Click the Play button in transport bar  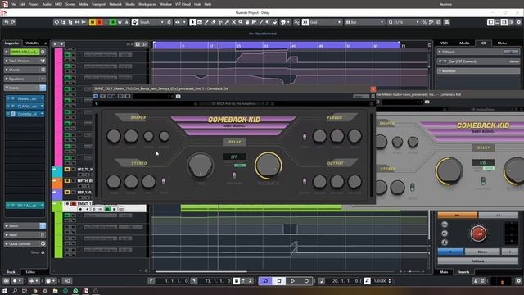292,281
